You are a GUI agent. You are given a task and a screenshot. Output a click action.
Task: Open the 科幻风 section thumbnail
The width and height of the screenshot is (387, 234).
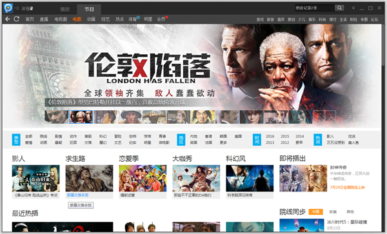point(250,179)
